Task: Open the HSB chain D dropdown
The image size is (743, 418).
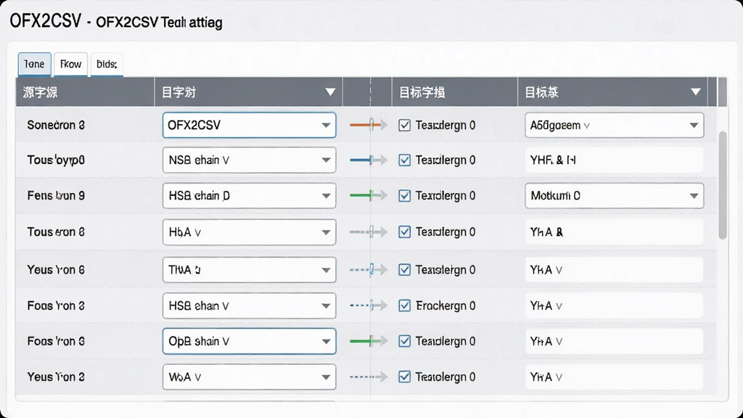Action: point(250,195)
